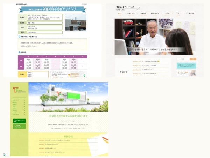The width and height of the screenshot is (210, 158).
Task: Open 当院について in Kamei Clinic menu
Action: [131, 14]
